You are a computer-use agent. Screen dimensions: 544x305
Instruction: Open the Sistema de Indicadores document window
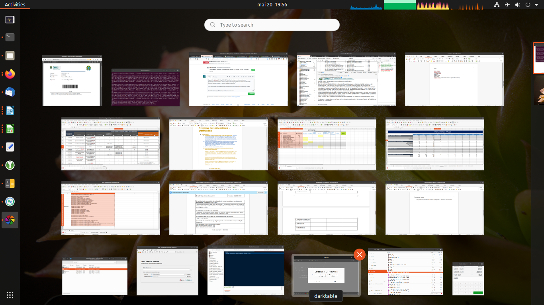pos(218,144)
